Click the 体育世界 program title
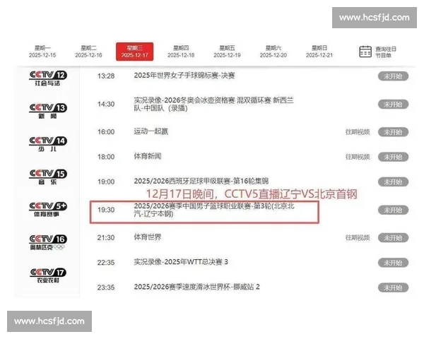 click(148, 237)
